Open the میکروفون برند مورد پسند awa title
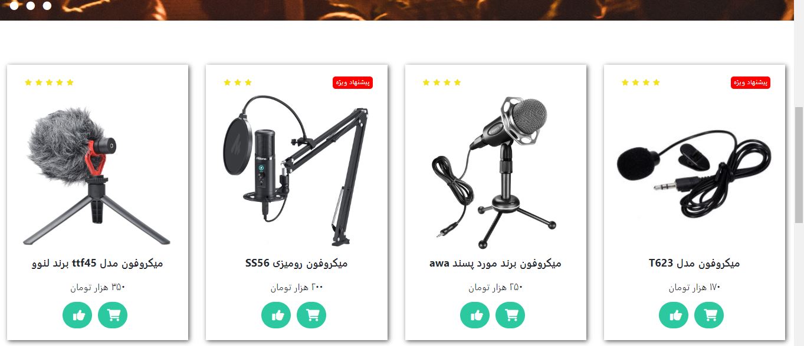Image resolution: width=804 pixels, height=346 pixels. tap(495, 263)
